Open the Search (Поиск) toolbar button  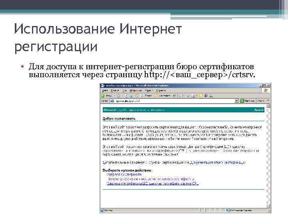(x=147, y=96)
